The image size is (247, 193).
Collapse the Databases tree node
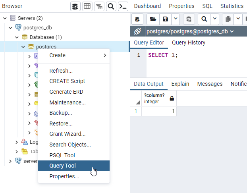(17, 37)
